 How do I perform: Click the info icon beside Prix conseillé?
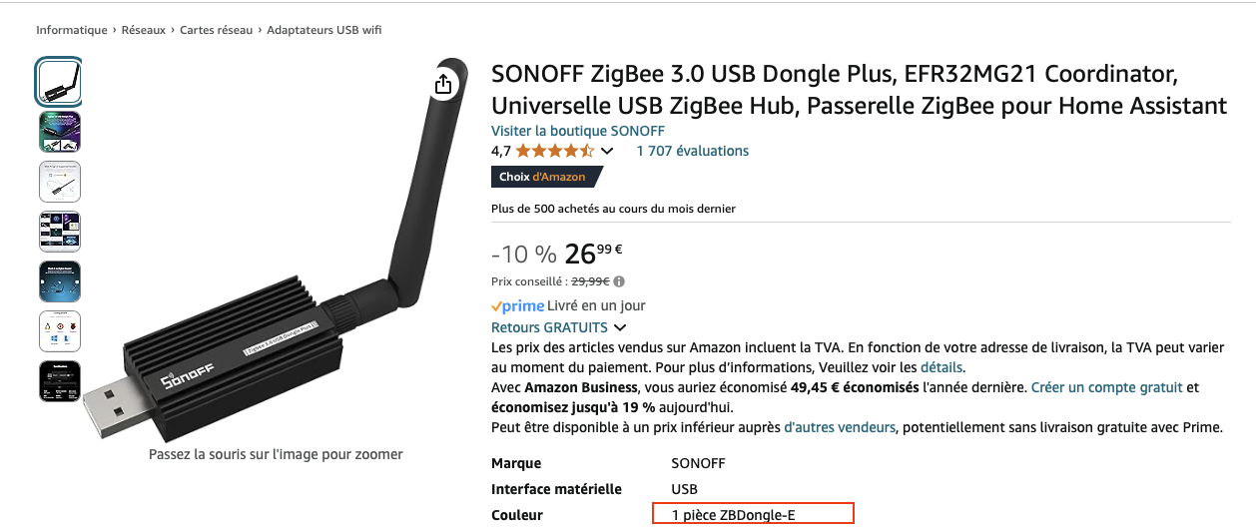click(x=619, y=282)
